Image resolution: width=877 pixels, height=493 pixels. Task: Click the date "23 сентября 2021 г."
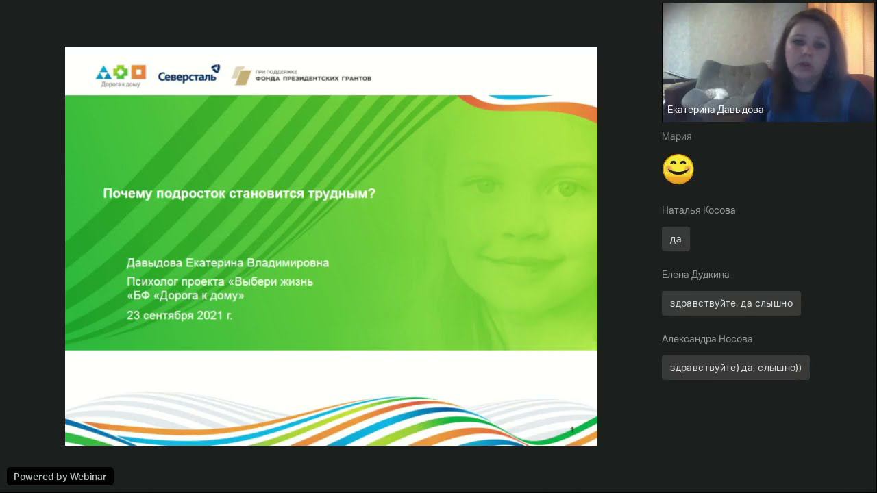click(x=180, y=316)
